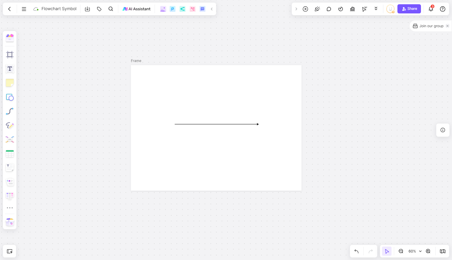Launch the AI Assistant
The height and width of the screenshot is (260, 452).
coord(137,9)
